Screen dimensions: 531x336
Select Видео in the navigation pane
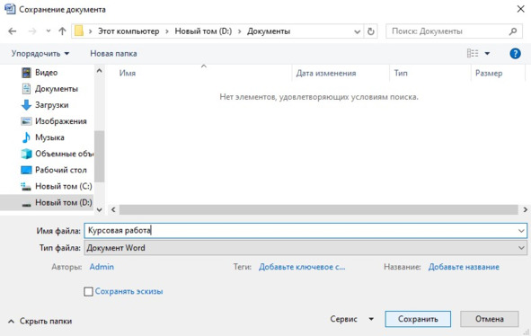point(47,73)
